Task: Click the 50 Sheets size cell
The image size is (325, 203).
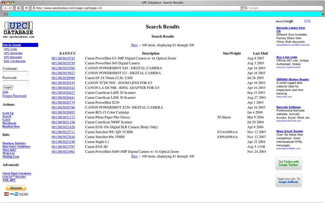Action: click(x=224, y=117)
